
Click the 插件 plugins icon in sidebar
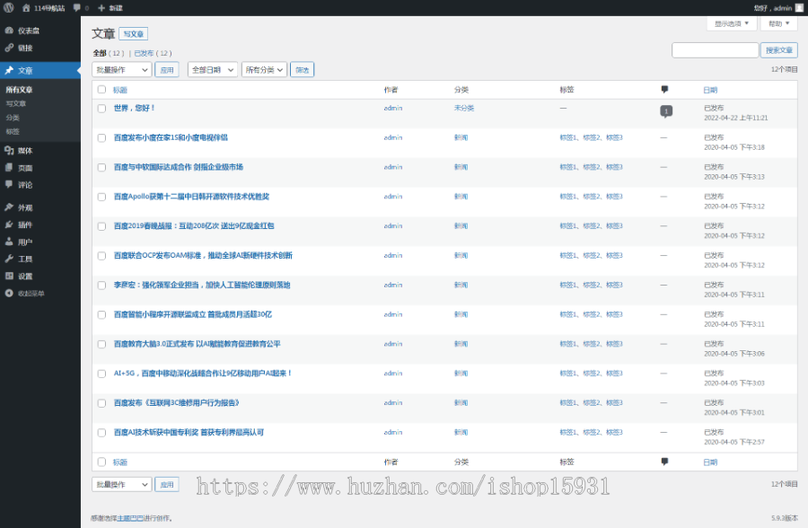coord(9,224)
